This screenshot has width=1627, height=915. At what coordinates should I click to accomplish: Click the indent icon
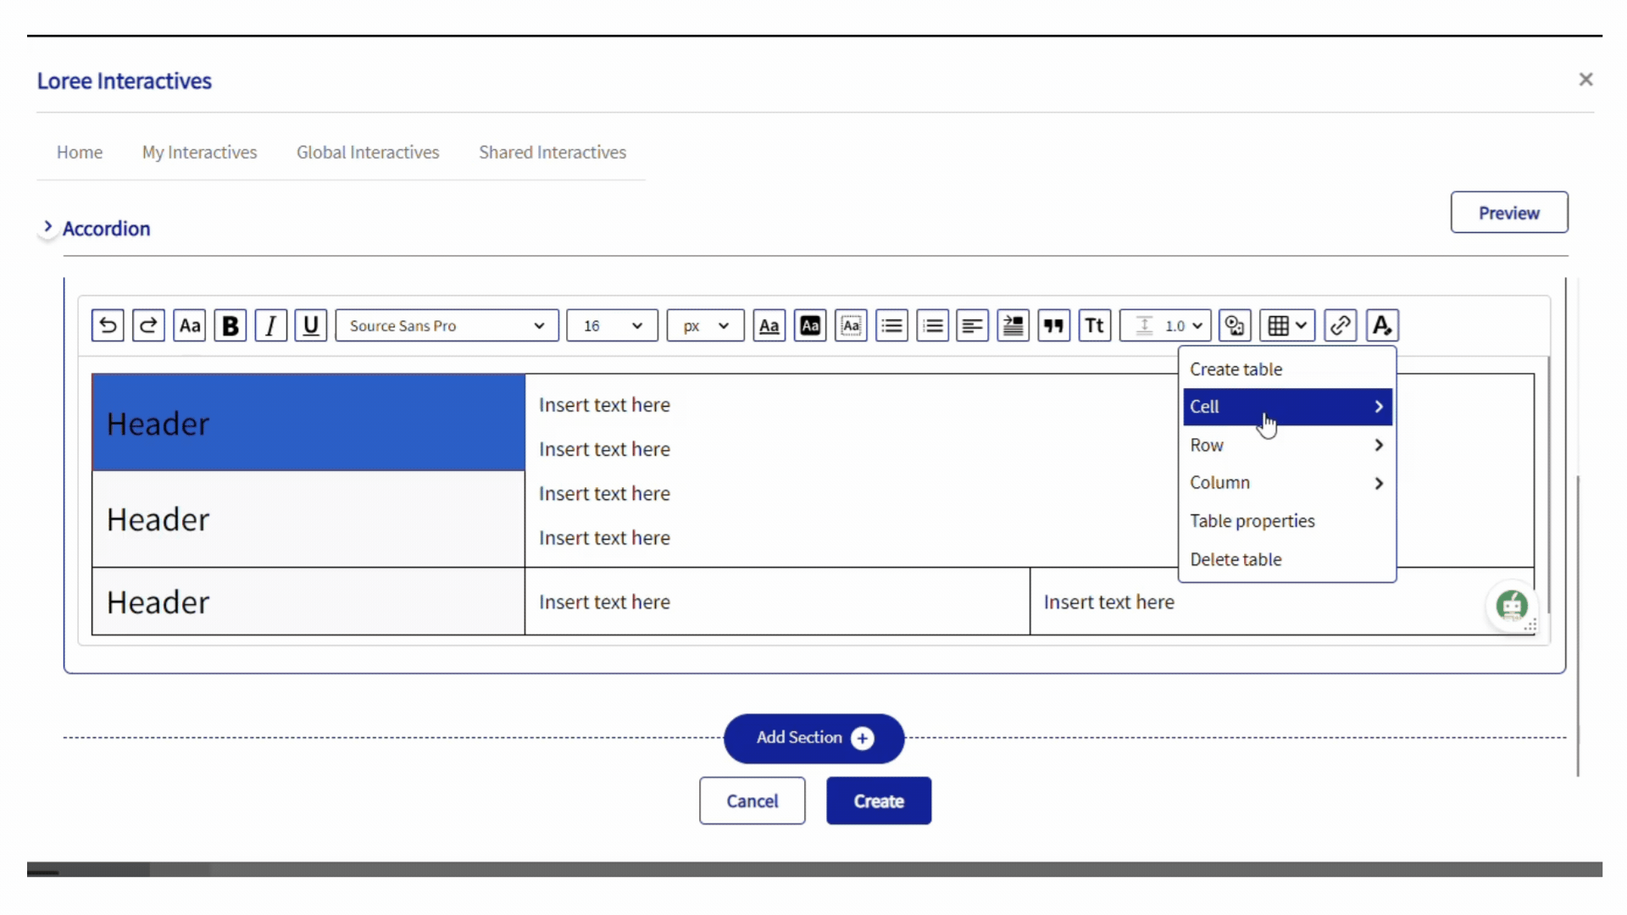point(1013,325)
